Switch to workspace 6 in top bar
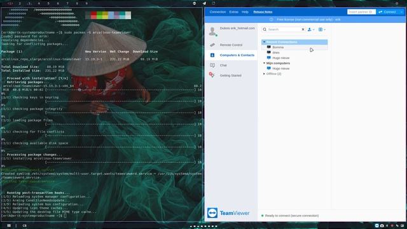 58,3
